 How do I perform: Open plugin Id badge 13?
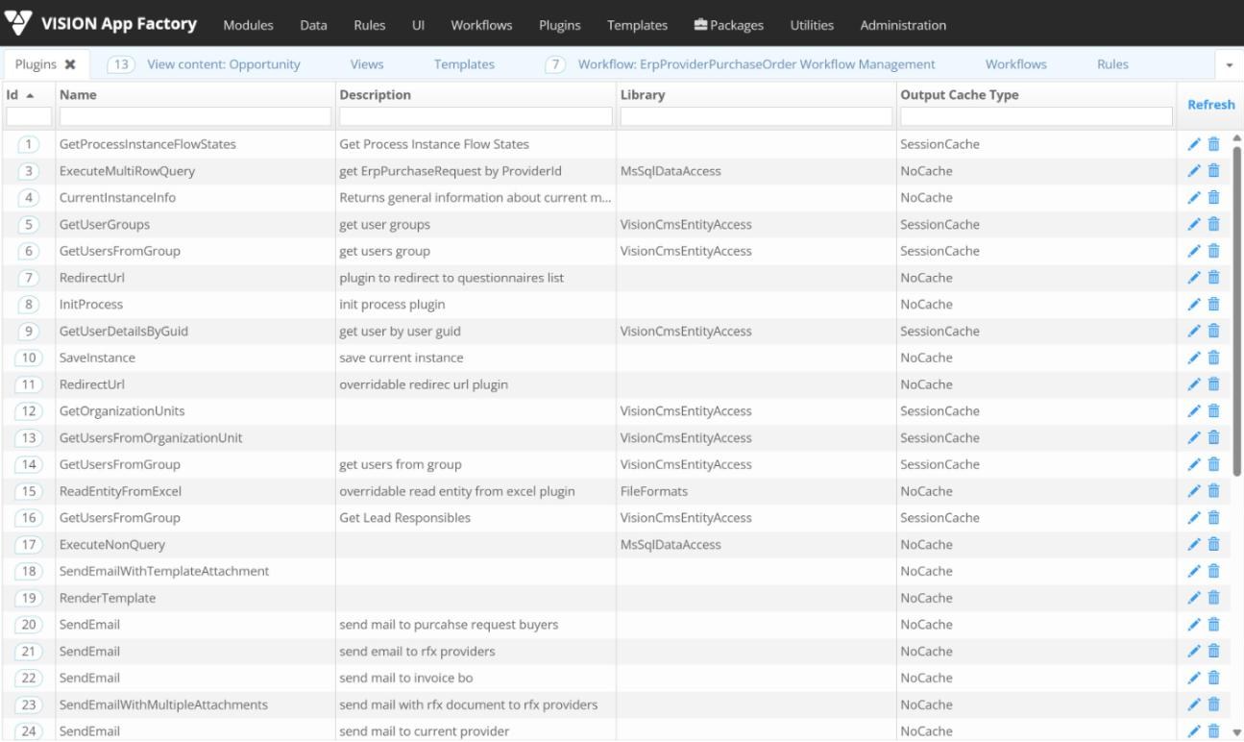29,438
